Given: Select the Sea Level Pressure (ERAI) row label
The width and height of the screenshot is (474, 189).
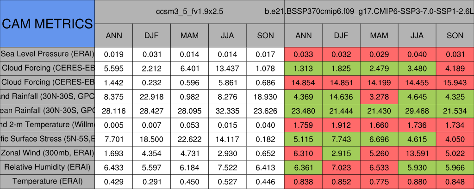Looking at the screenshot, I should (47, 54).
